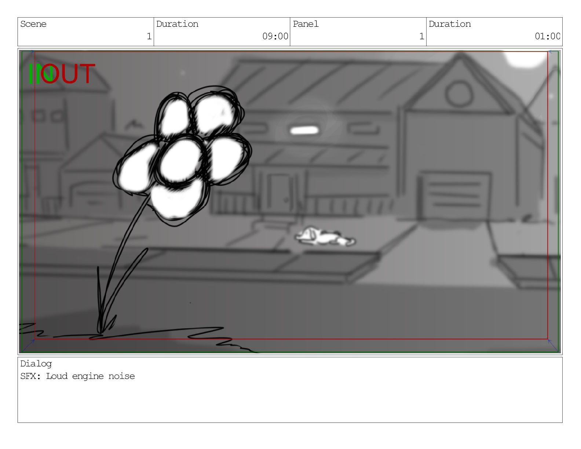Click the Scene number value 1

149,36
